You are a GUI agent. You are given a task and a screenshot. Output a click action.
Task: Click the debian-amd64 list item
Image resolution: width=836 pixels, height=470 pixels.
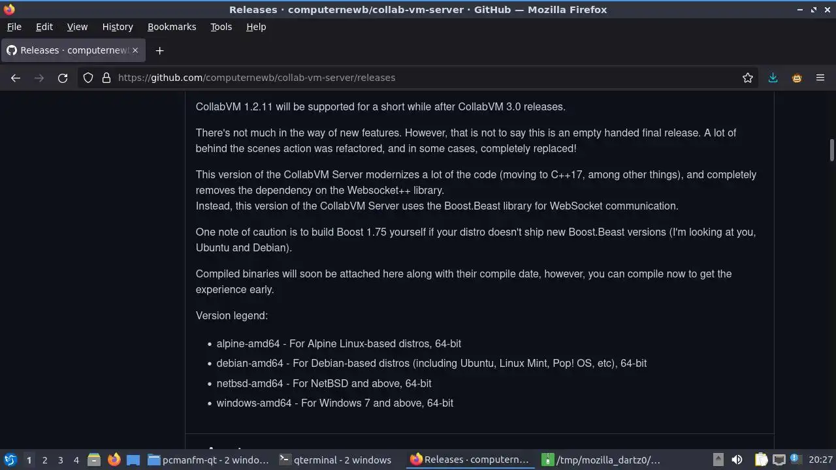coord(432,363)
